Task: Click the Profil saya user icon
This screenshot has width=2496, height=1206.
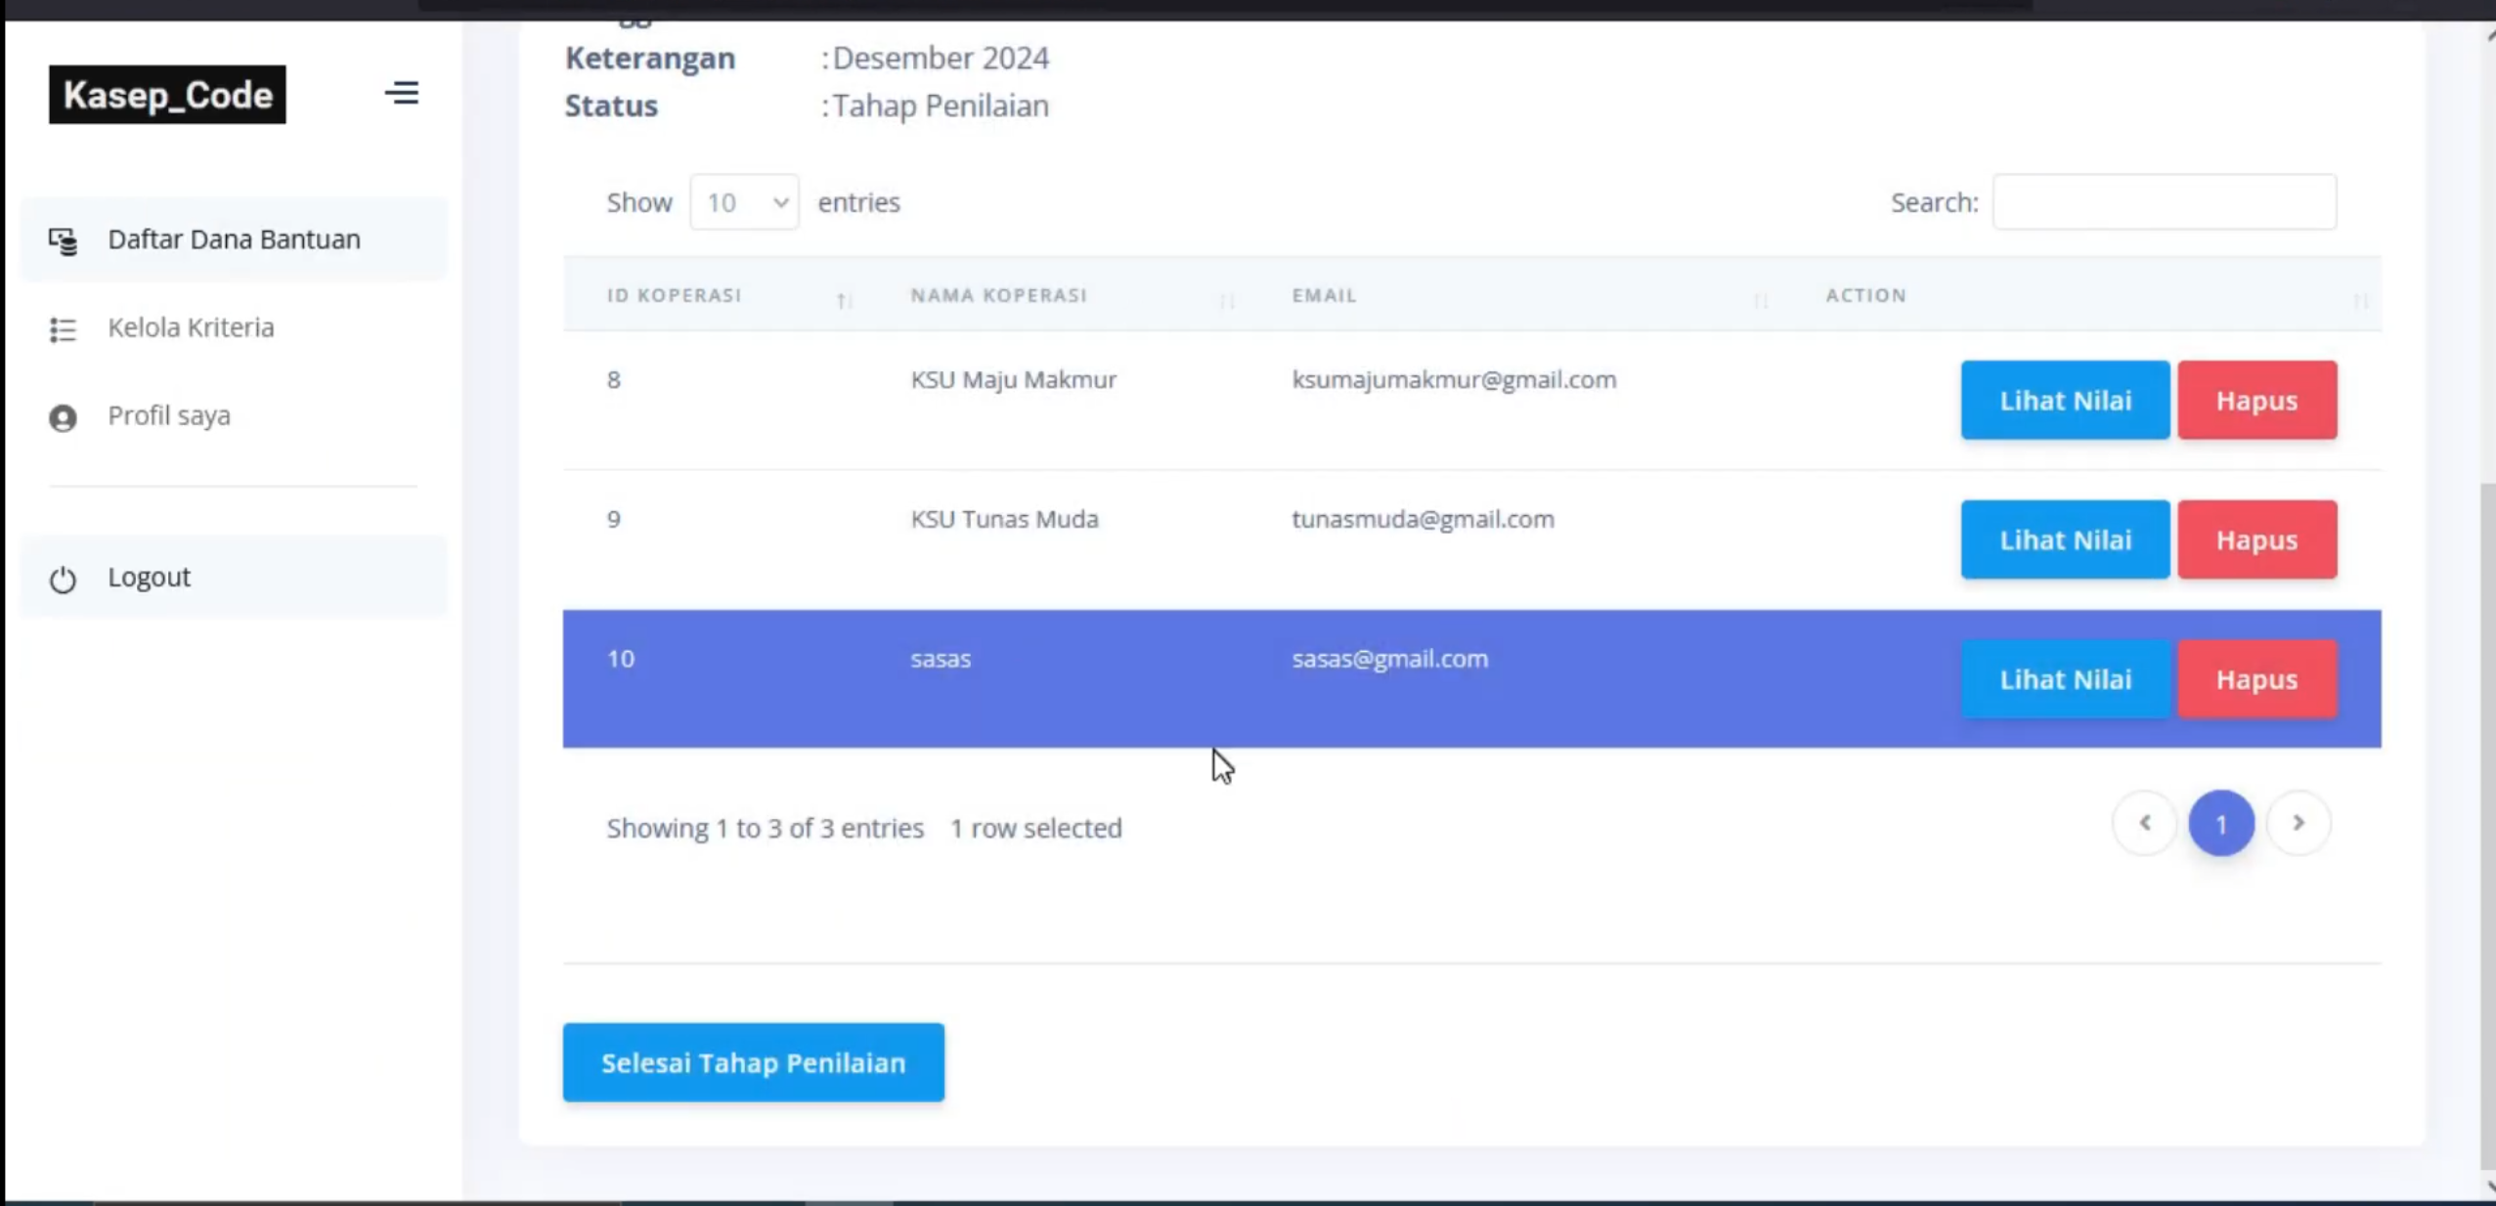Action: pos(63,418)
